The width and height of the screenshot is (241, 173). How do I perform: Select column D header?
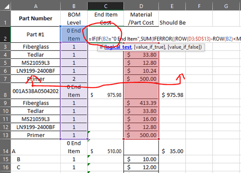[141, 6]
